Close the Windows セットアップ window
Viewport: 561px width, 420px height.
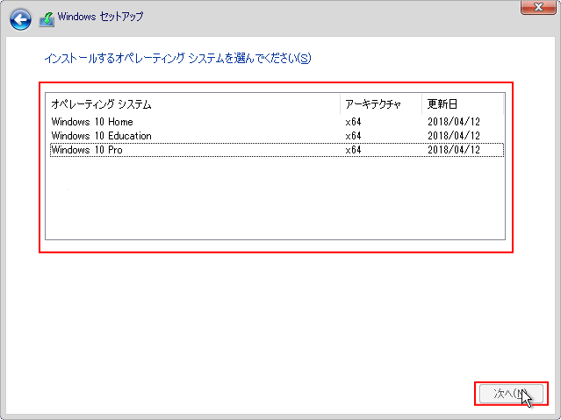point(538,7)
